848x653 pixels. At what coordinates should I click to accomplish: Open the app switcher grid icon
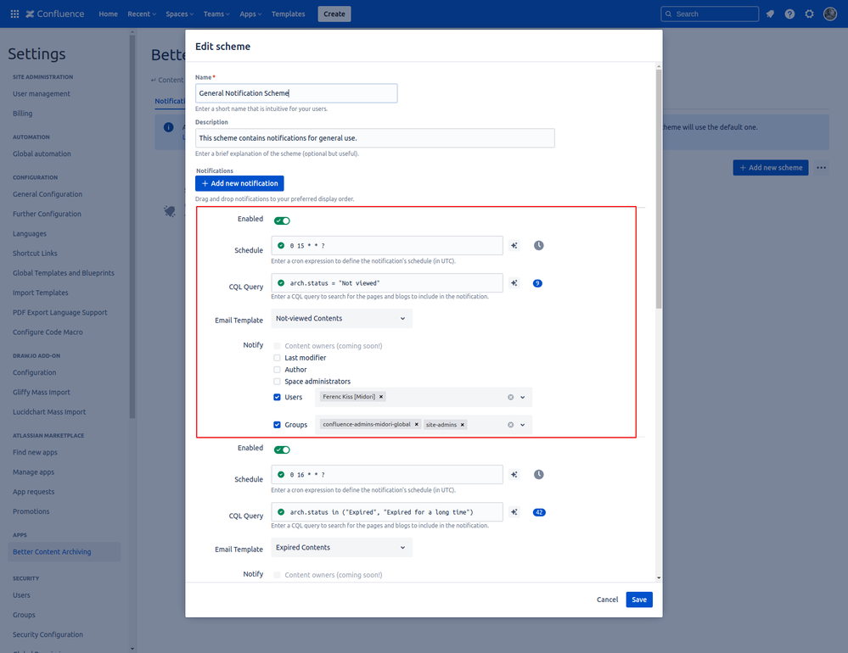point(14,14)
